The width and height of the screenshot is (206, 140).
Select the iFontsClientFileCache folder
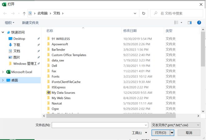point(66,82)
